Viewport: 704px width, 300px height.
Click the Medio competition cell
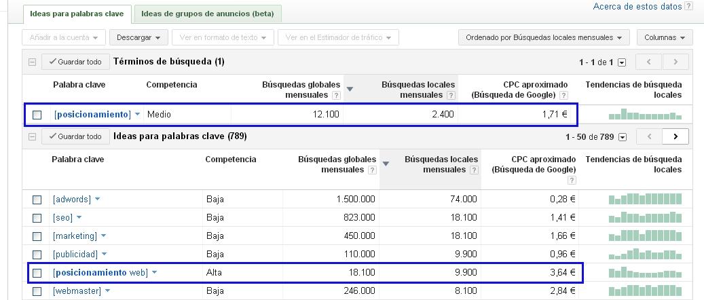coord(159,115)
